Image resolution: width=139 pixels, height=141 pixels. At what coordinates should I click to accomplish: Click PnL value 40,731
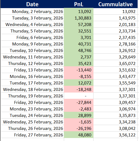point(79,44)
